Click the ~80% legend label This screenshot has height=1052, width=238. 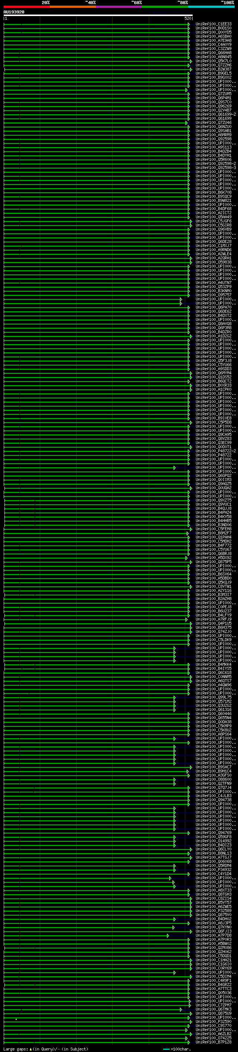[183, 3]
